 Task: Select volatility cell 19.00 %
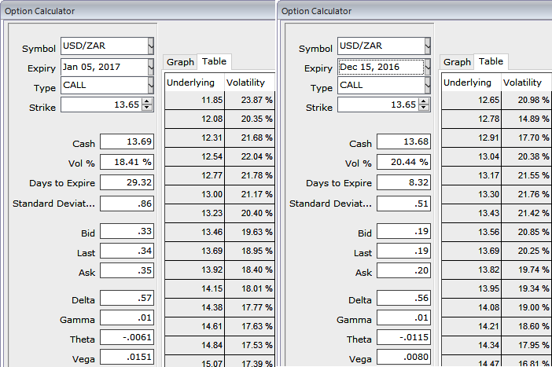click(x=526, y=308)
